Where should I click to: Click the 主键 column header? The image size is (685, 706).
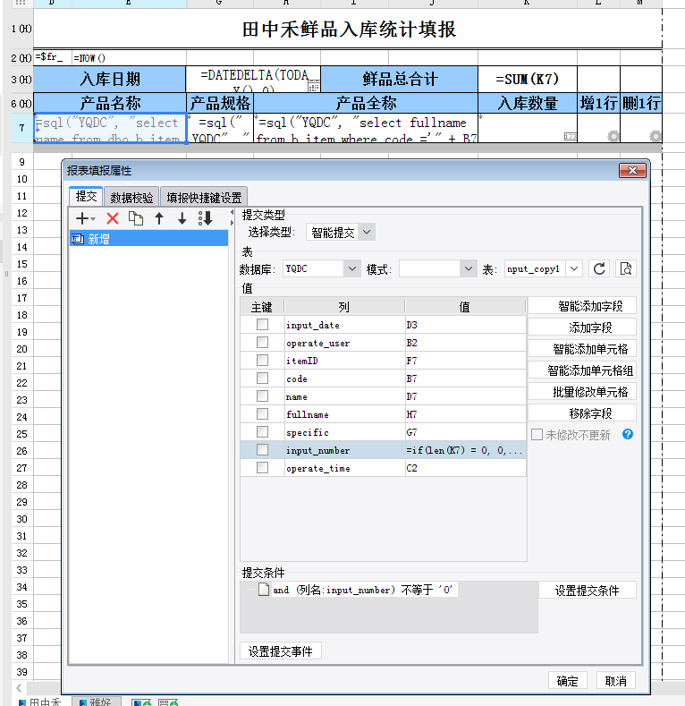click(x=261, y=307)
